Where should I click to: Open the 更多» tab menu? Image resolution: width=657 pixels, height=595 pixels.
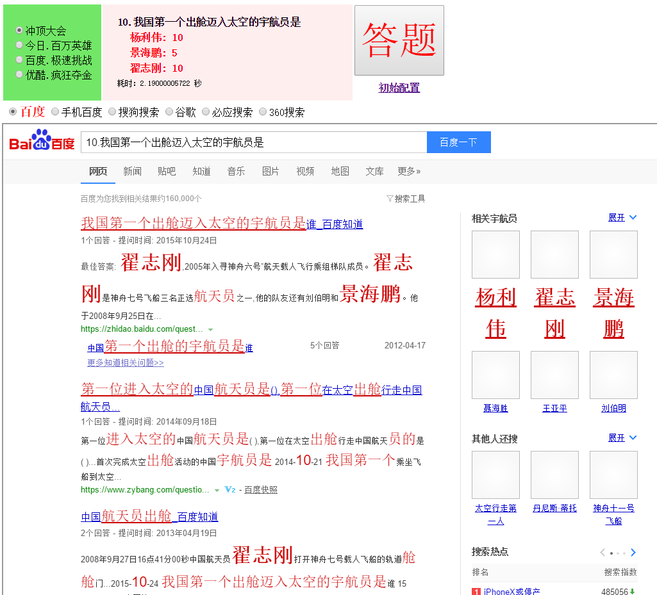[x=409, y=171]
